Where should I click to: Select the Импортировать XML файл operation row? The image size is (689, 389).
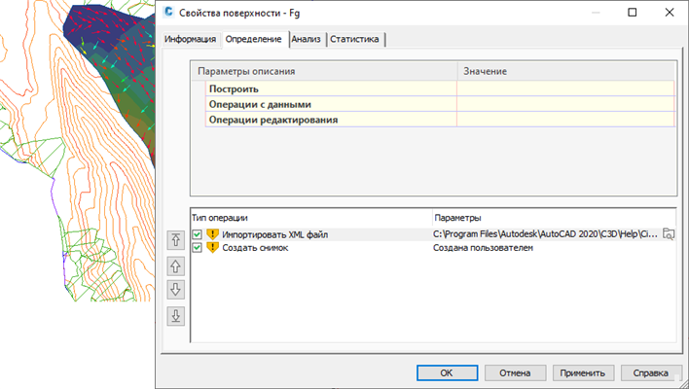coord(433,234)
